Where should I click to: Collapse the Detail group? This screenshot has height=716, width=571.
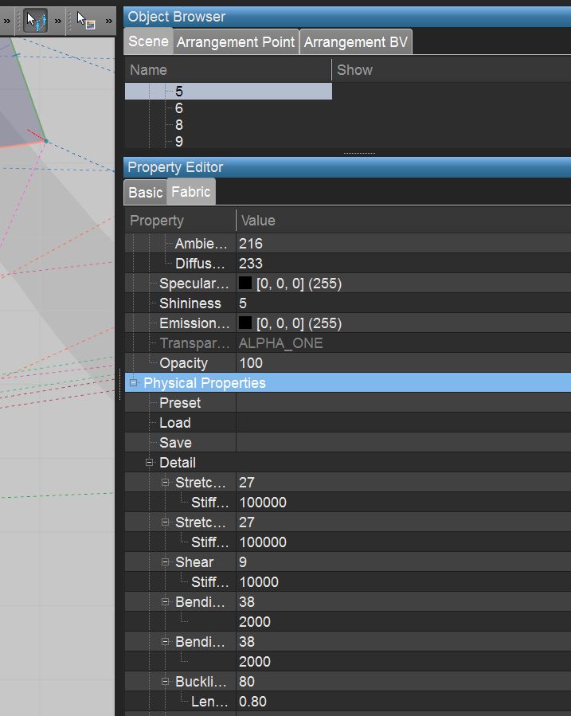tap(149, 463)
